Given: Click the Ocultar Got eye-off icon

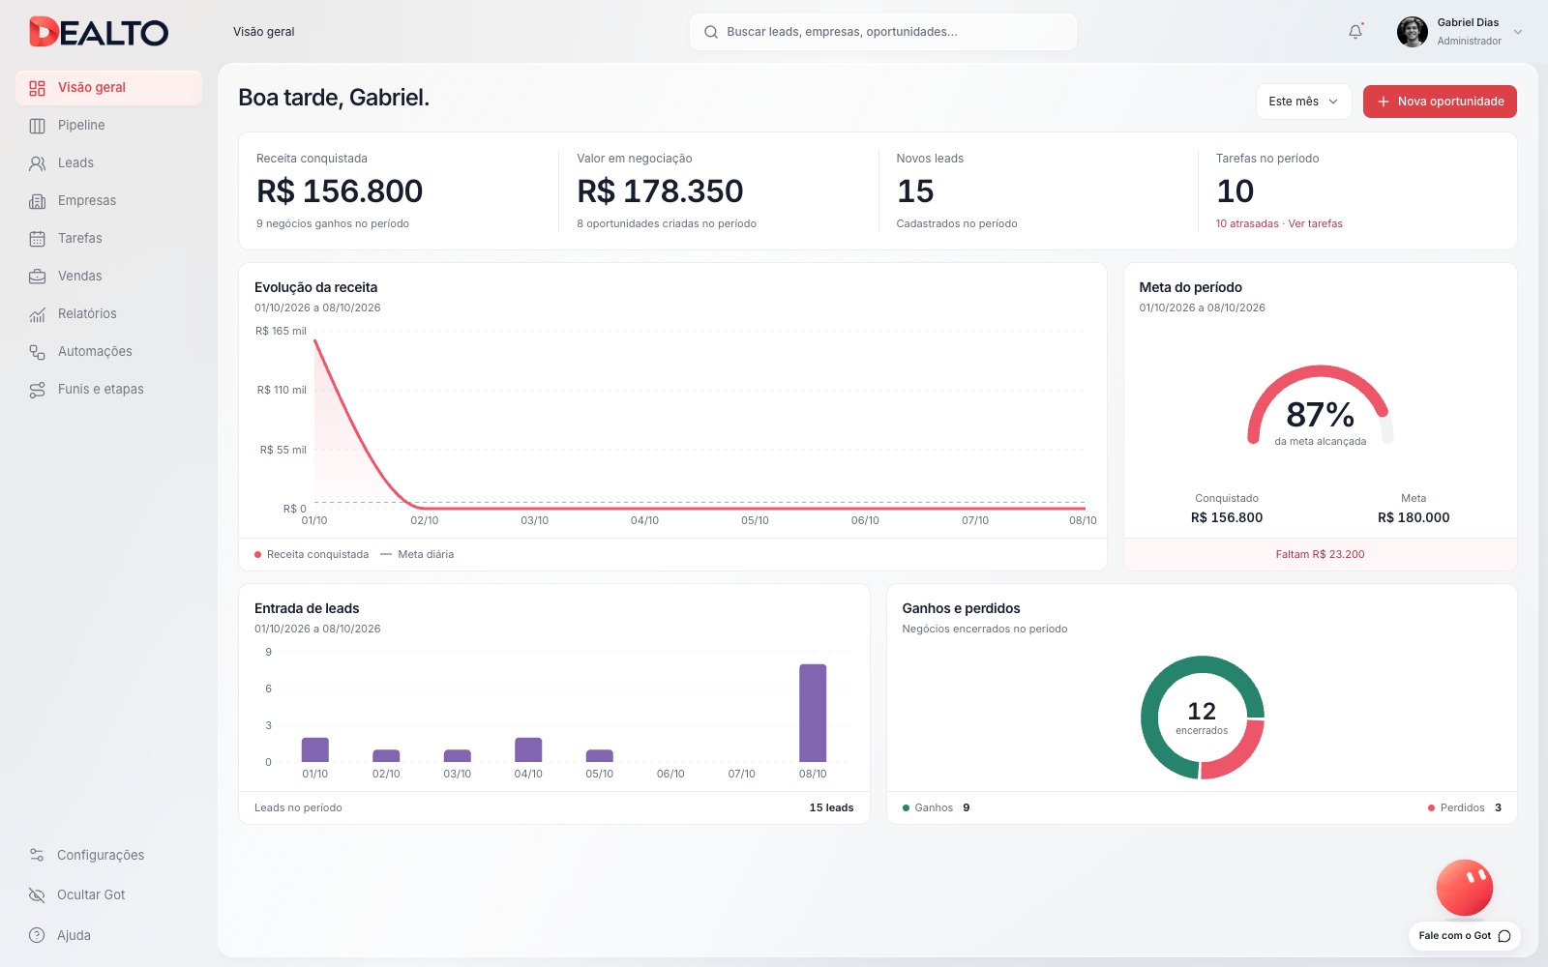Looking at the screenshot, I should pos(37,894).
